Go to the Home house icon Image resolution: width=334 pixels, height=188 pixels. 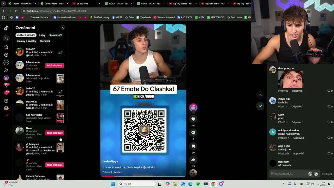(6, 47)
